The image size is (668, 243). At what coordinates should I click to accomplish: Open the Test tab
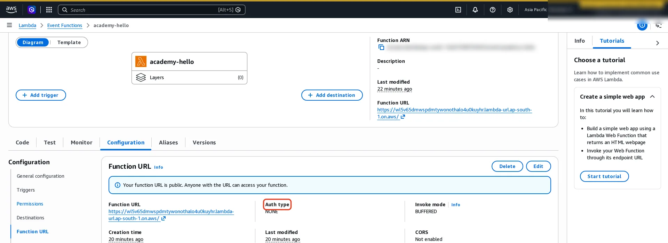click(50, 142)
